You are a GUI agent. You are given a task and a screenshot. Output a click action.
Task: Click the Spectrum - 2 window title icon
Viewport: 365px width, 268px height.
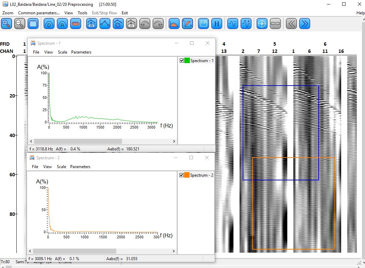pos(32,158)
